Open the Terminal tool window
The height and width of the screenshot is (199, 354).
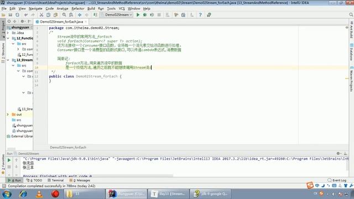pyautogui.click(x=55, y=180)
